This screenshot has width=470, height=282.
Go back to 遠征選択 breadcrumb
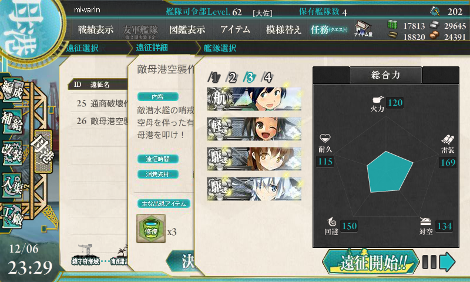pos(82,48)
